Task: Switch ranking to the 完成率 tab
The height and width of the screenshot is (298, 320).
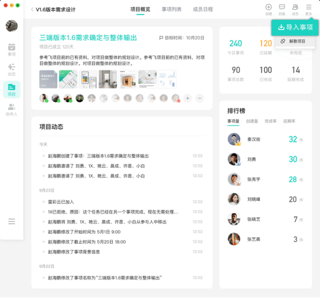Action: coord(270,122)
